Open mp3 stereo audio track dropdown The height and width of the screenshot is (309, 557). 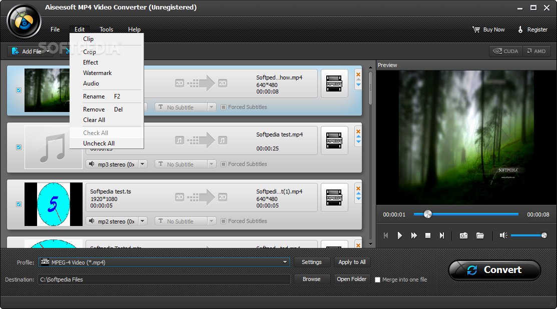(143, 164)
